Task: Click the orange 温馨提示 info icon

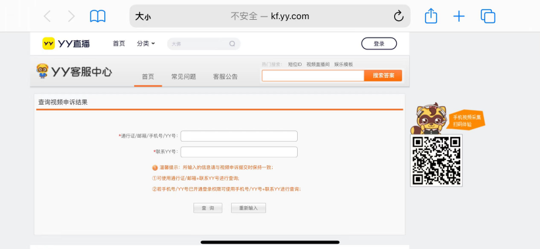Action: (154, 167)
